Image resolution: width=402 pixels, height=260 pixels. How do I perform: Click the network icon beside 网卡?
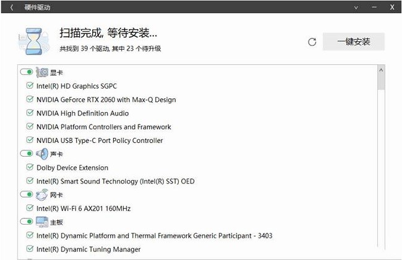tap(42, 195)
